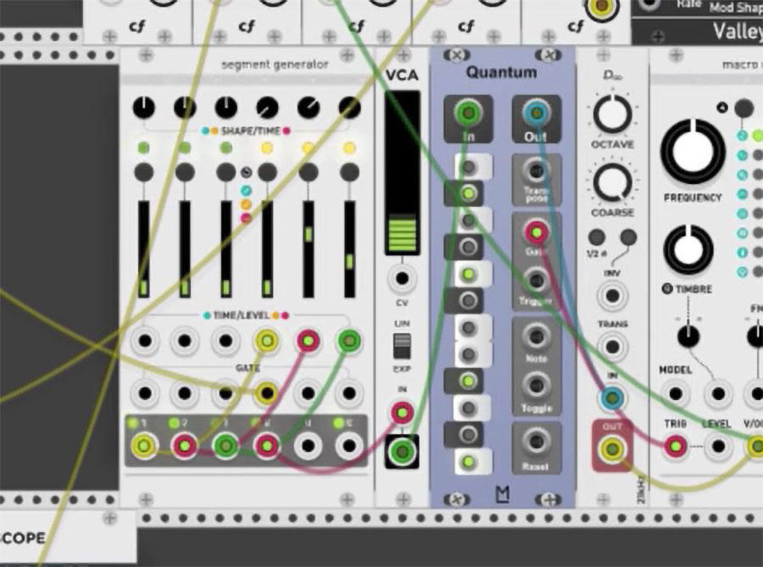Image resolution: width=763 pixels, height=567 pixels.
Task: Click the M logo at Quantum bottom
Action: coord(502,495)
